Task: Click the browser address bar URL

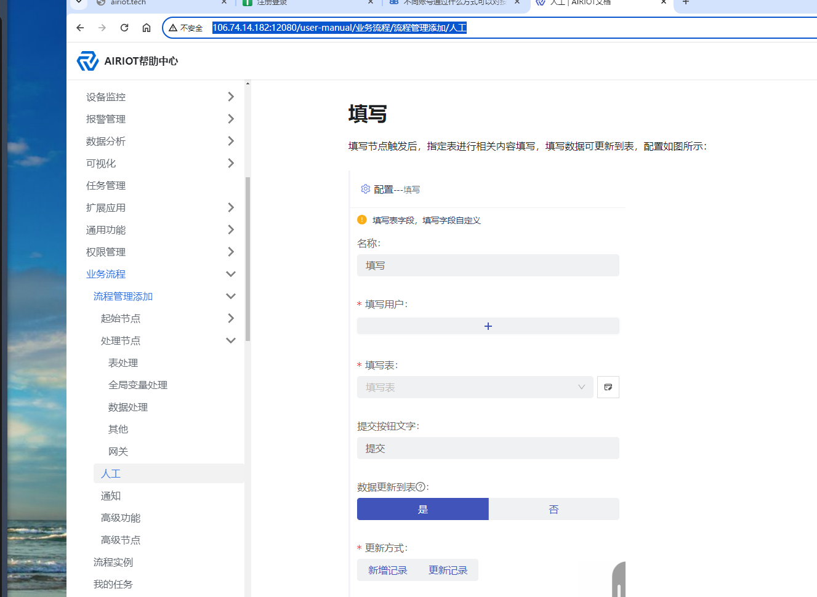Action: click(x=339, y=28)
